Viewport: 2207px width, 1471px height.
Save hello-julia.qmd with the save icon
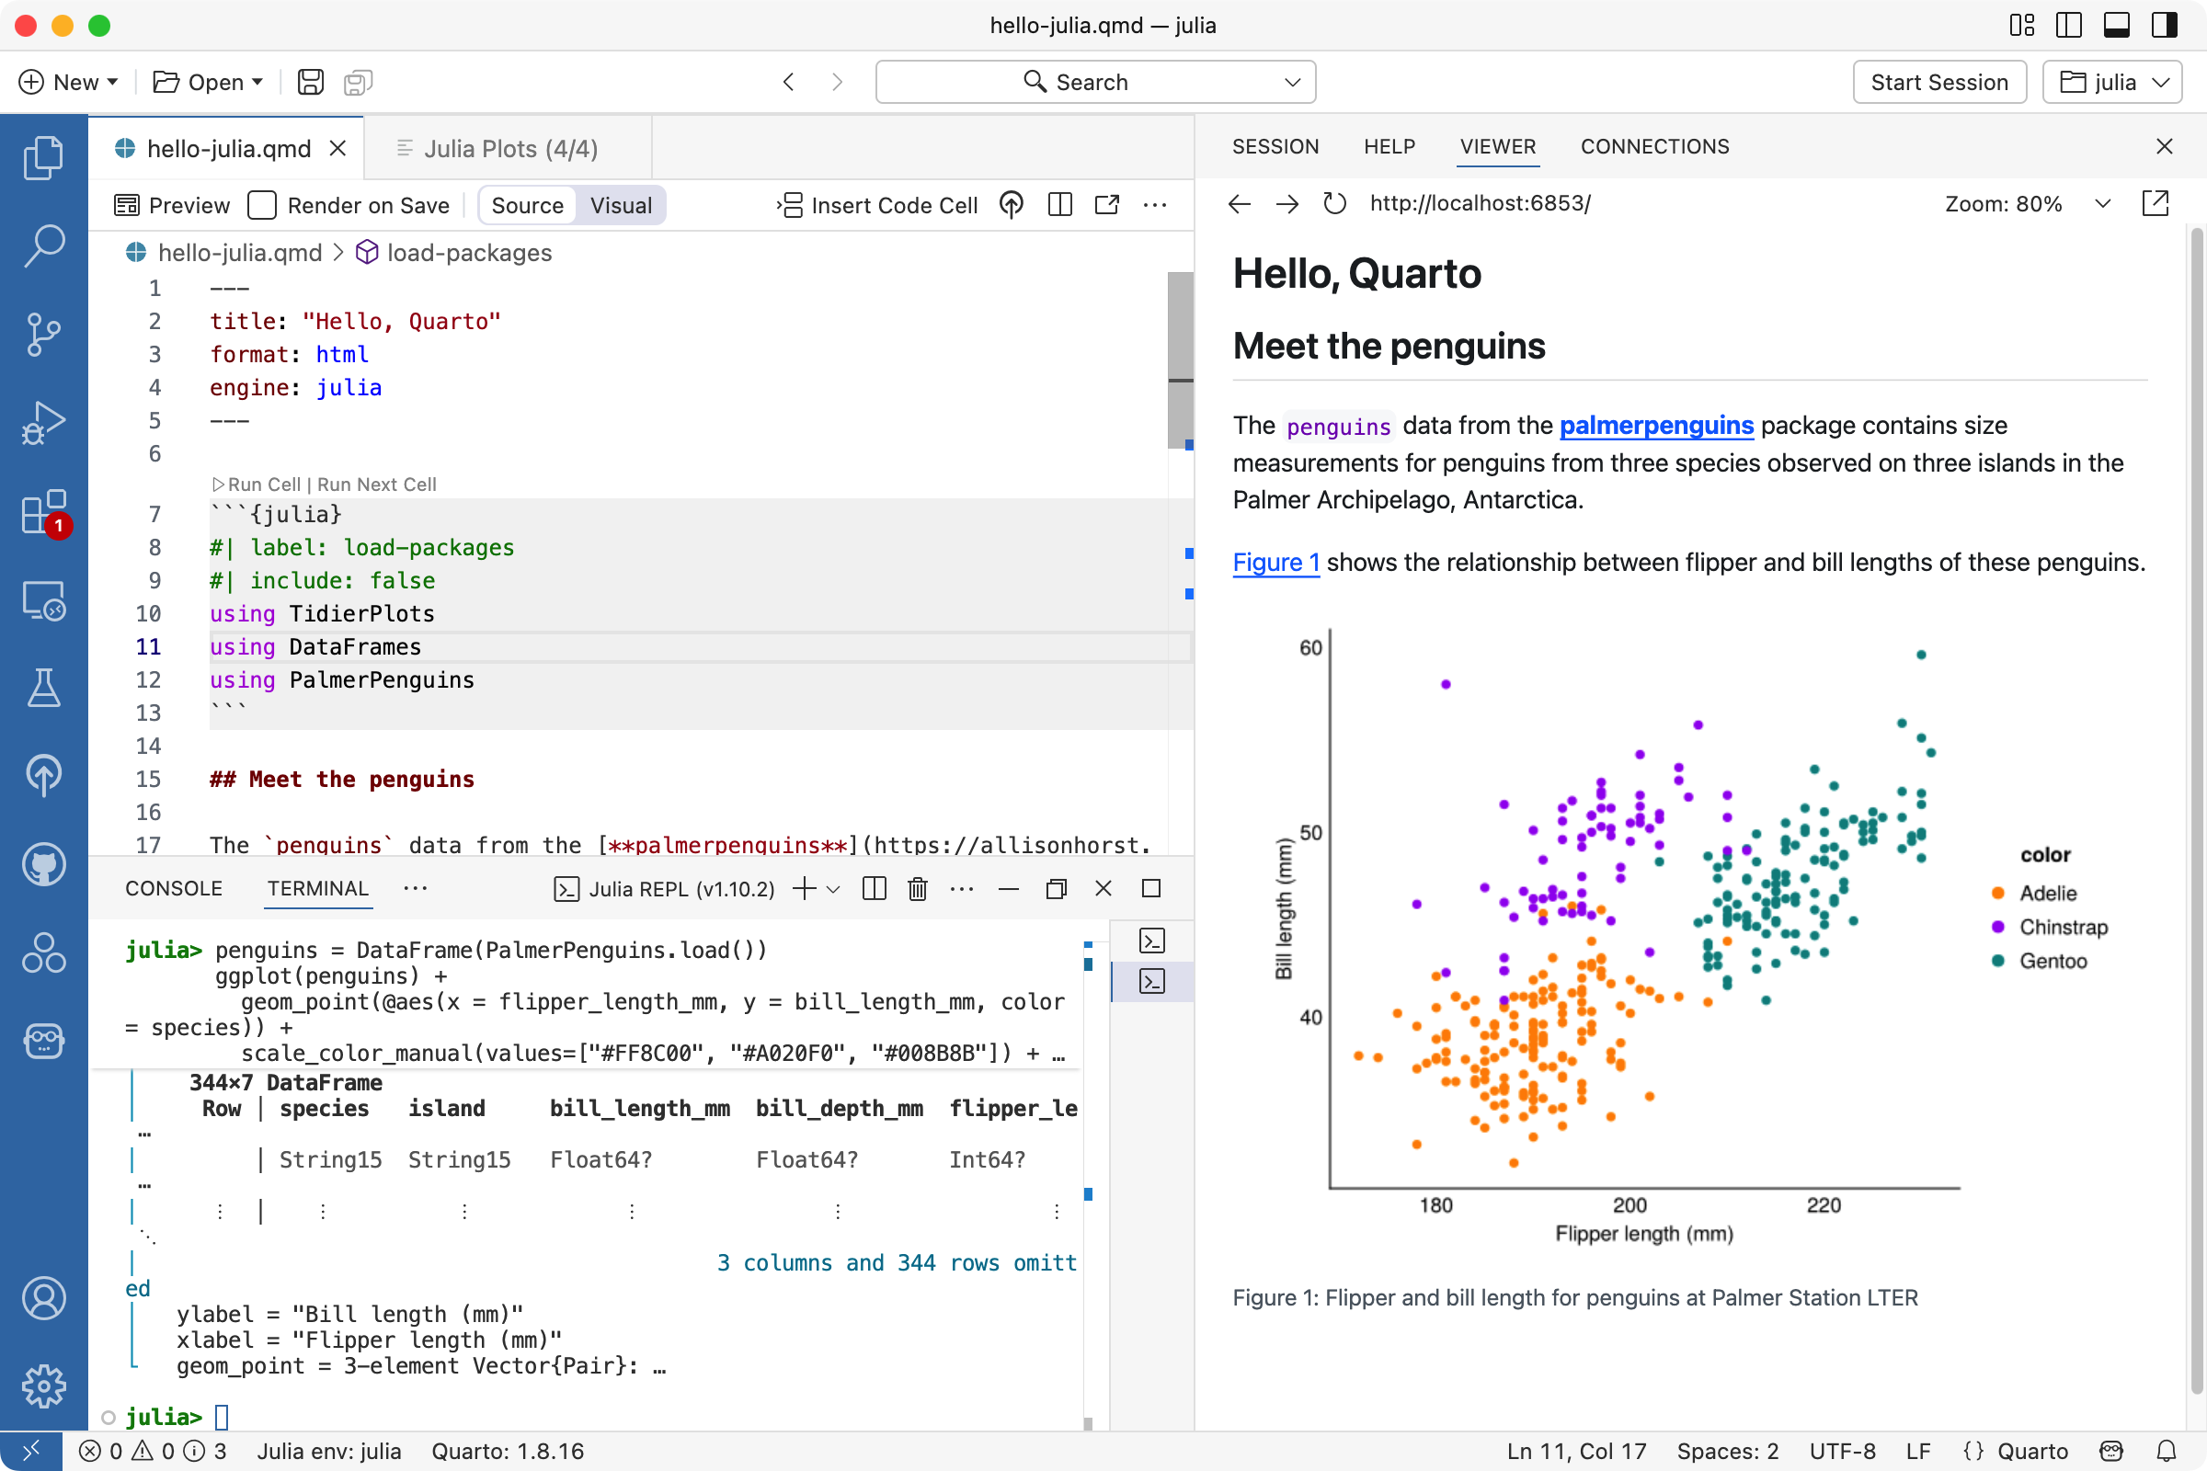click(x=310, y=82)
